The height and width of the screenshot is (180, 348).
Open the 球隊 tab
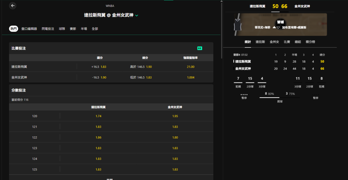click(x=62, y=29)
